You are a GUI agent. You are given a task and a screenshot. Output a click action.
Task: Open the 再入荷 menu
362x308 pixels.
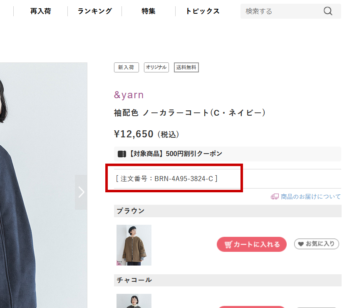[x=41, y=11]
